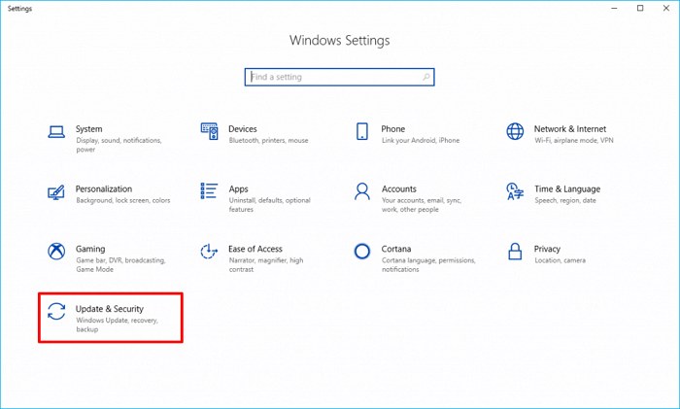Image resolution: width=680 pixels, height=409 pixels.
Task: Click the Phone icon
Action: click(362, 131)
